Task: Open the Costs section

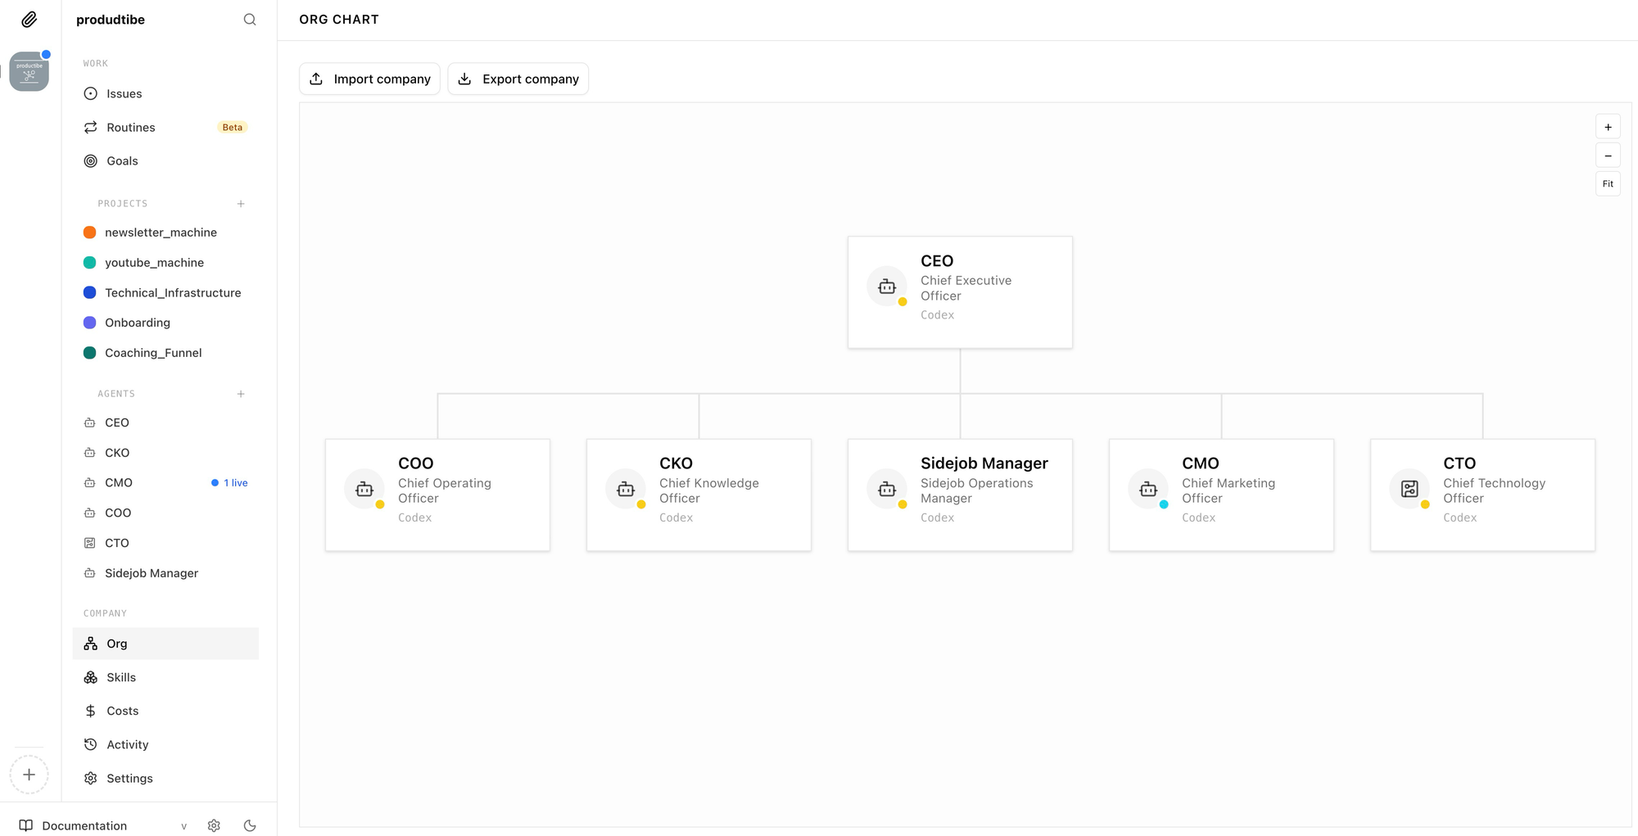Action: 123,711
